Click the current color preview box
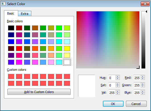151x111 pixels. (x=87, y=86)
